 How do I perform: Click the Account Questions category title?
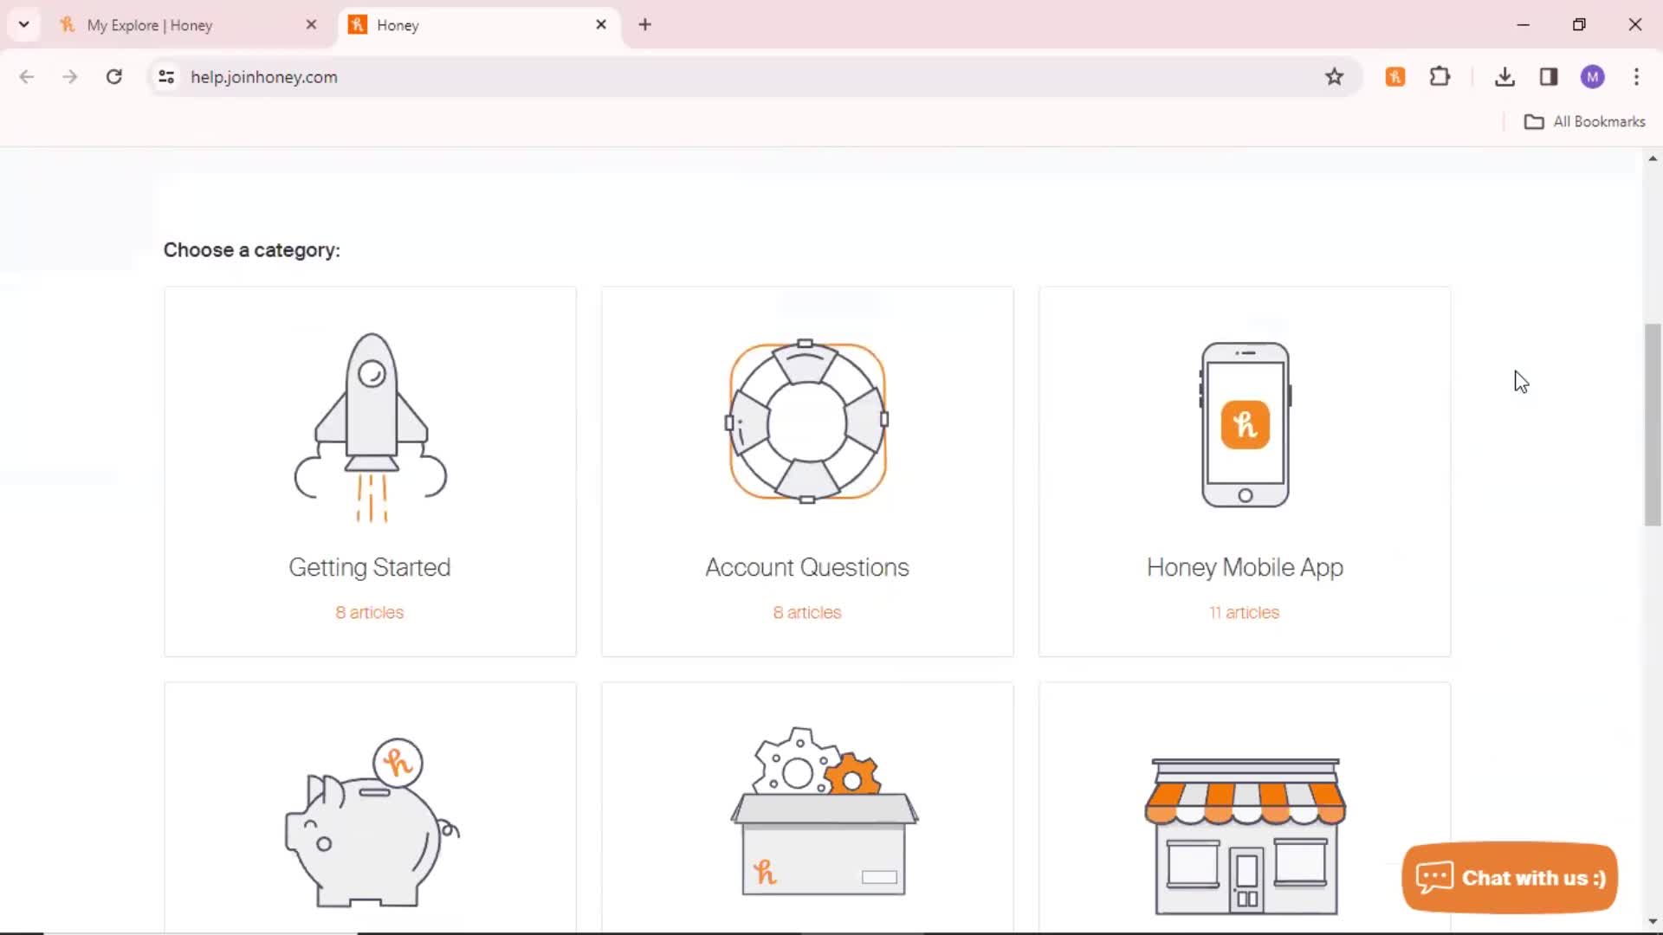[807, 568]
